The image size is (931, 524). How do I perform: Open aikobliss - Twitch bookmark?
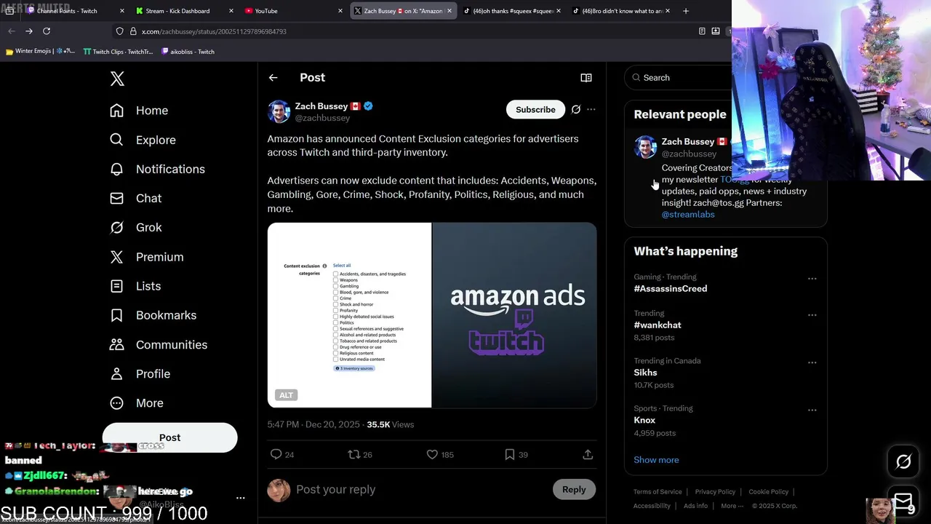[x=188, y=52]
